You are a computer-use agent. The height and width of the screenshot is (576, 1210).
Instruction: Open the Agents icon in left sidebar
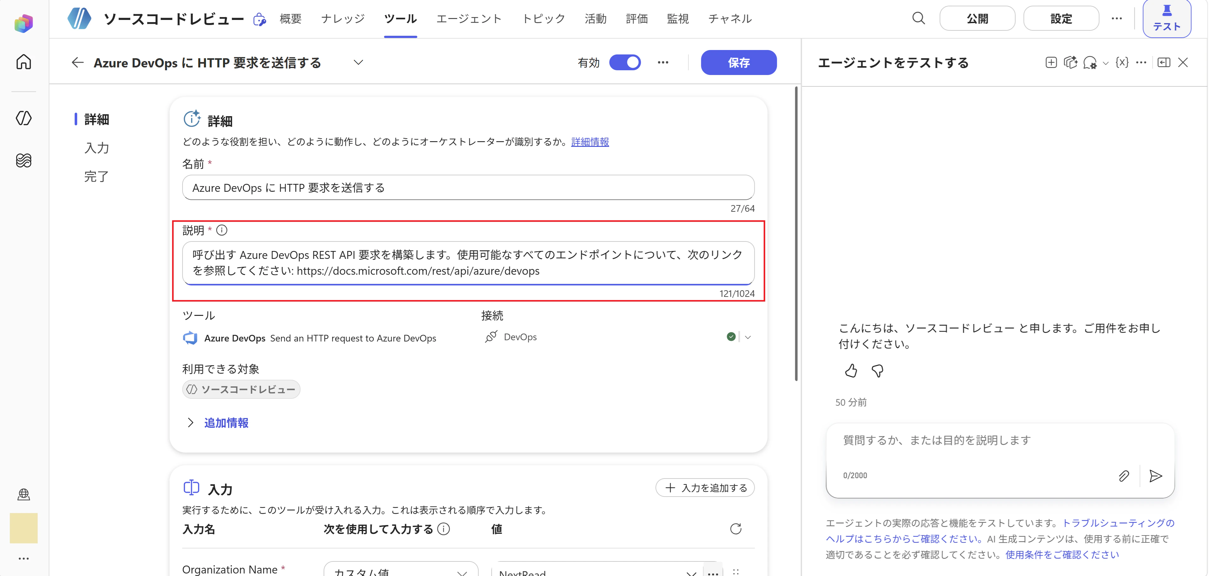(23, 118)
